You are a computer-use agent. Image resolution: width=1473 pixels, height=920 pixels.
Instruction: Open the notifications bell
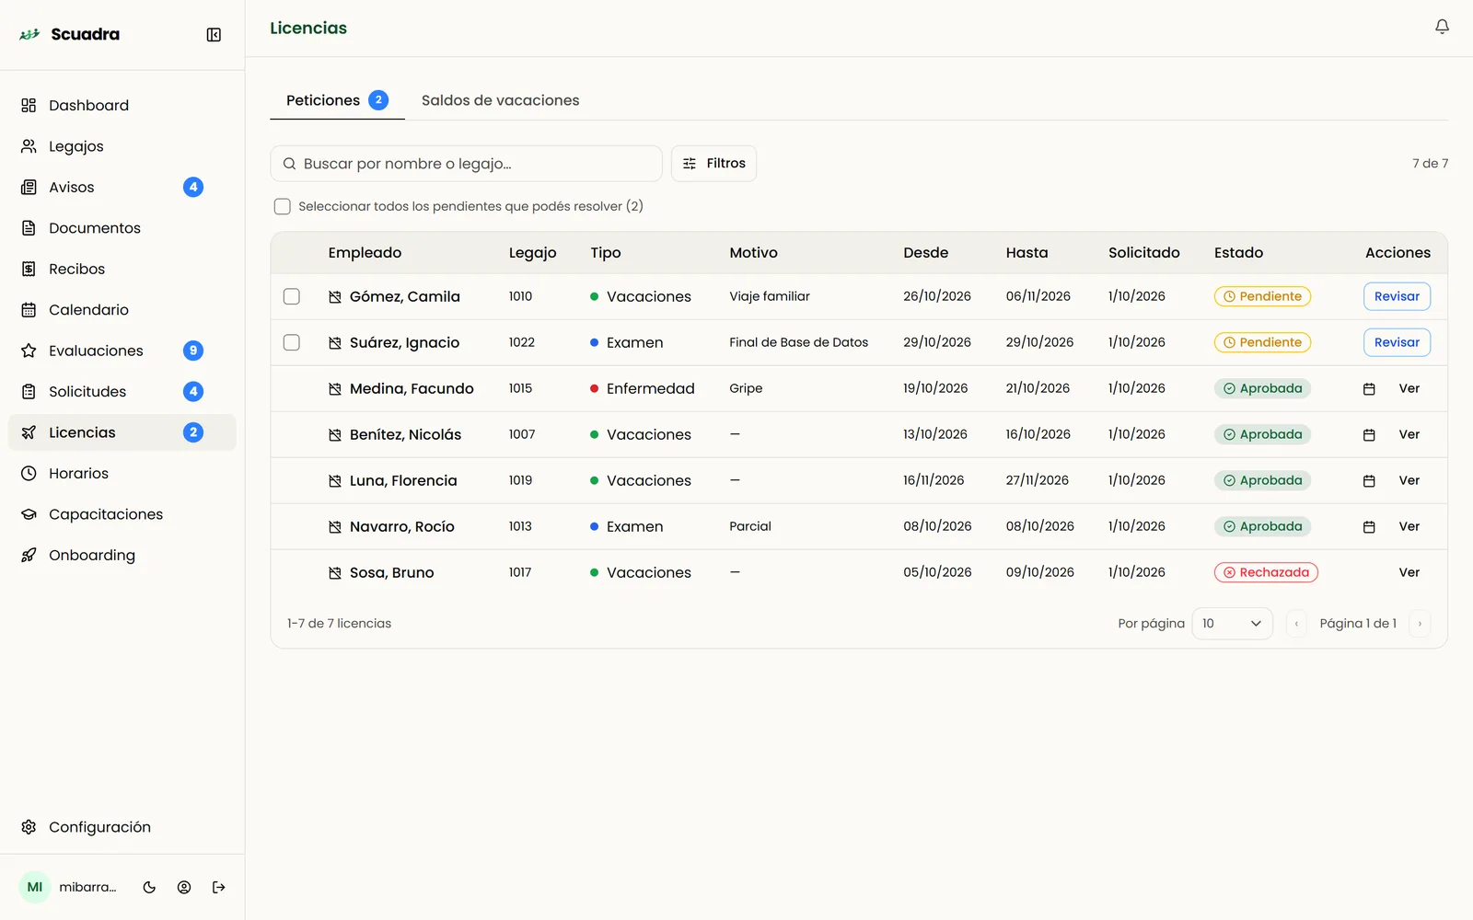(1442, 28)
